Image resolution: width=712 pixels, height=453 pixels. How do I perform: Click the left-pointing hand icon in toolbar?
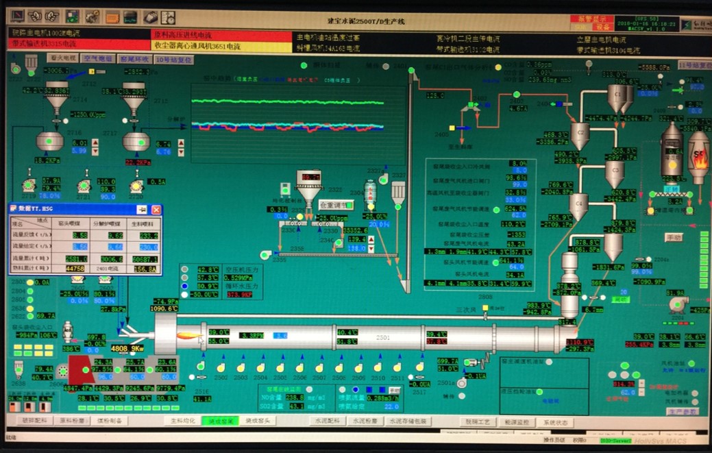click(x=35, y=16)
